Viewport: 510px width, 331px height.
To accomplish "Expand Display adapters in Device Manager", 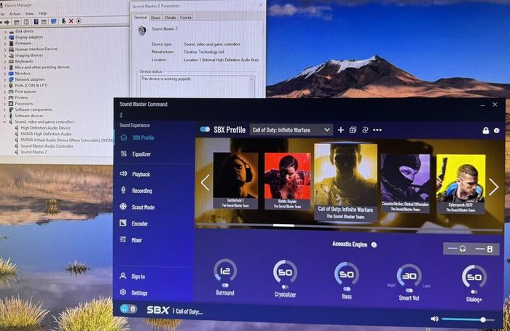I will 4,38.
